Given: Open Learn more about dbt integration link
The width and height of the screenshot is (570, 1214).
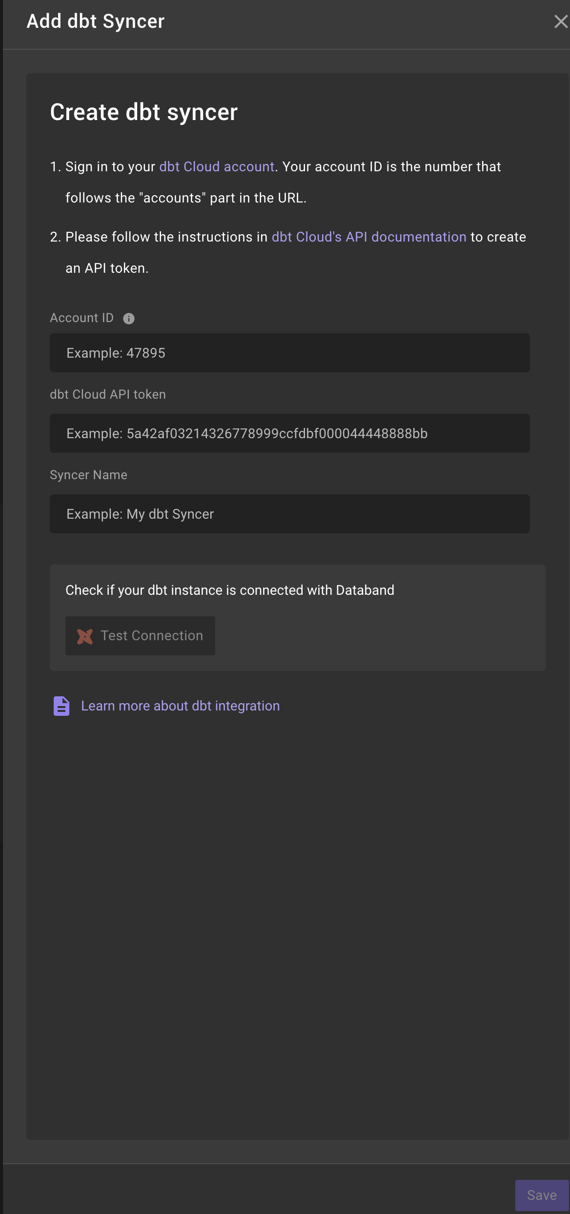Looking at the screenshot, I should [x=181, y=706].
